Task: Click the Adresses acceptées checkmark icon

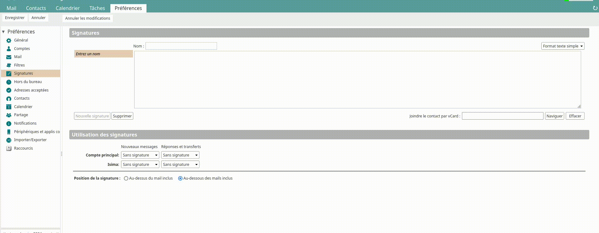Action: click(9, 90)
